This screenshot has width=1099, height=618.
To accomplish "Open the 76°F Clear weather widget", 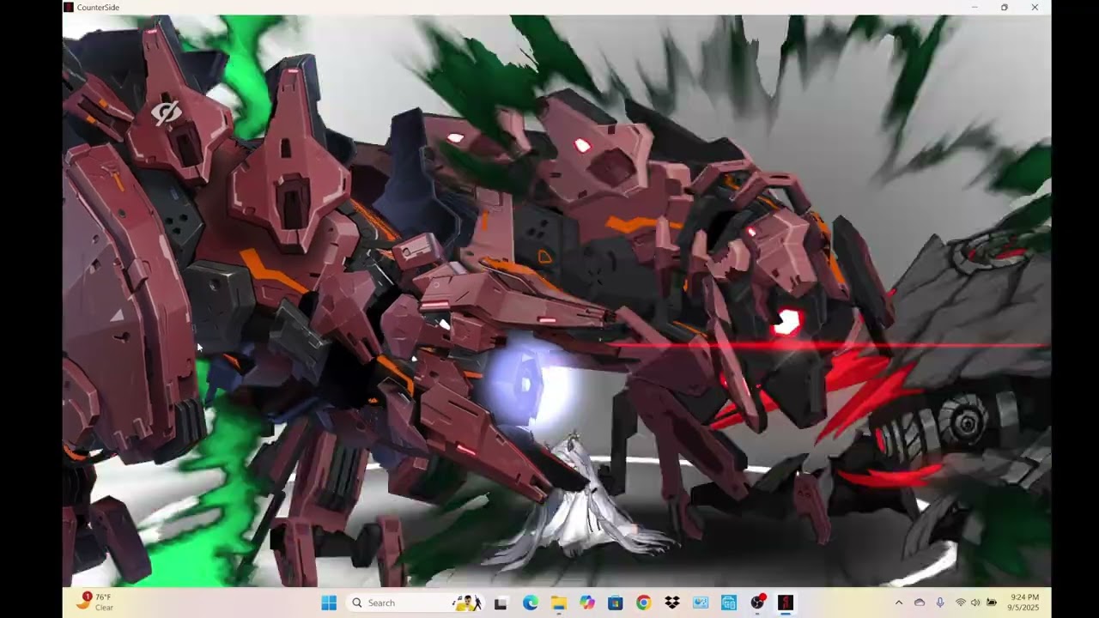I will pos(94,602).
